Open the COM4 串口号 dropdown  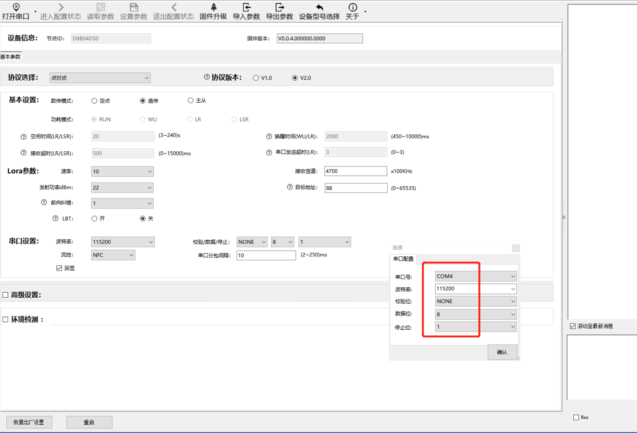click(x=475, y=276)
